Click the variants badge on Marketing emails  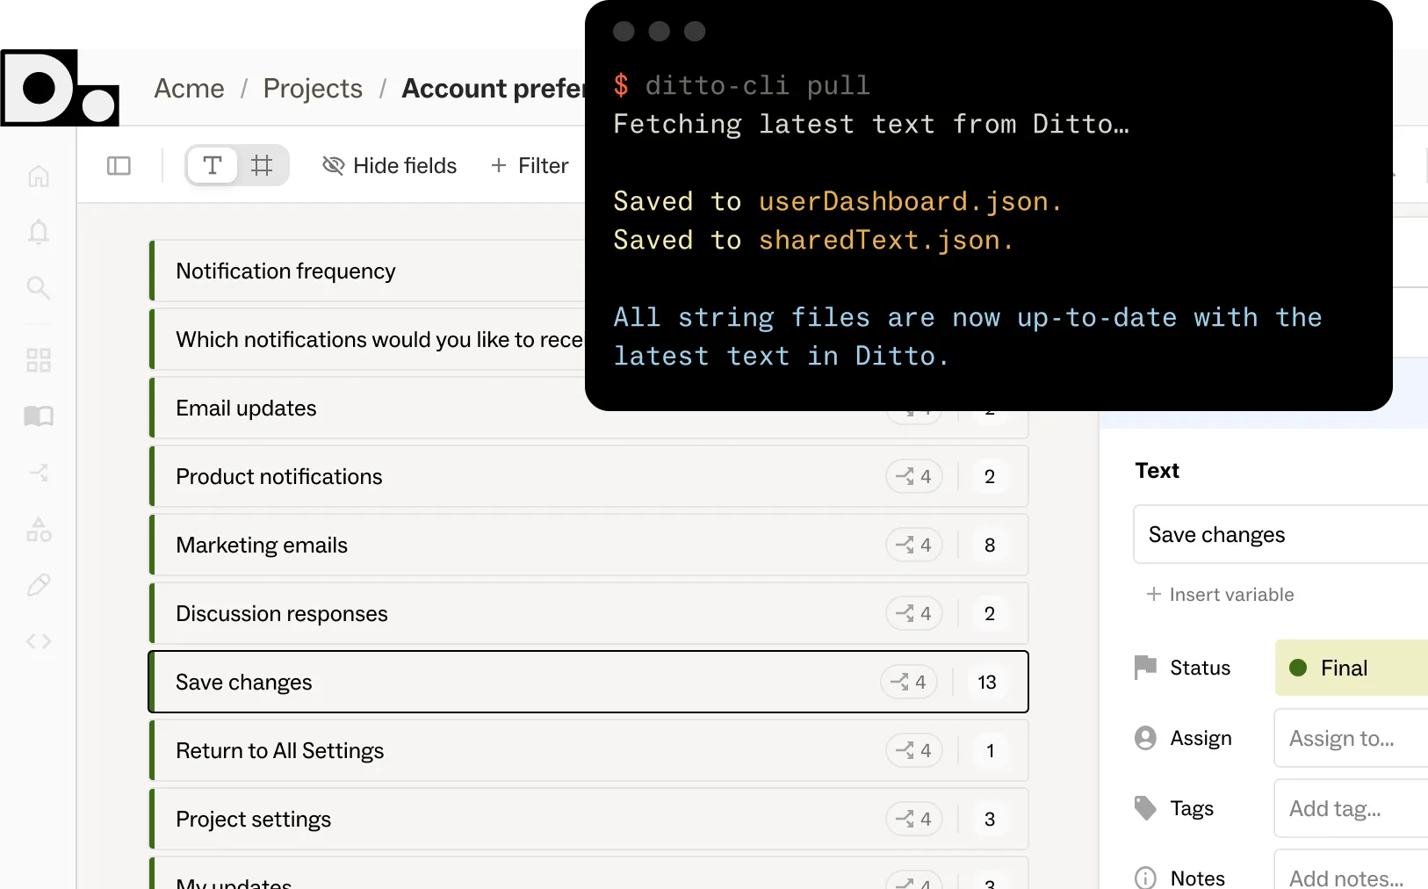[913, 545]
